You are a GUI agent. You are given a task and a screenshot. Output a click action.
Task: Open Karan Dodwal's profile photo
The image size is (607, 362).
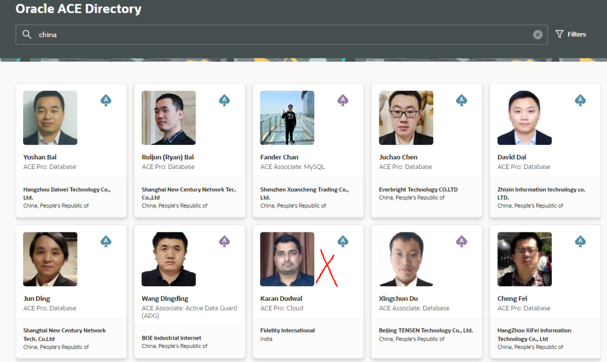(287, 259)
